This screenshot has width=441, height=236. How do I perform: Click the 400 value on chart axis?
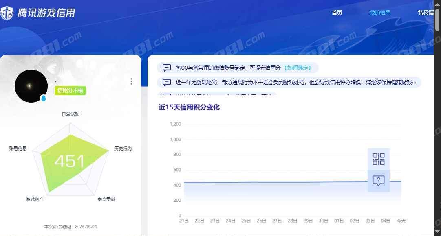[x=177, y=185]
